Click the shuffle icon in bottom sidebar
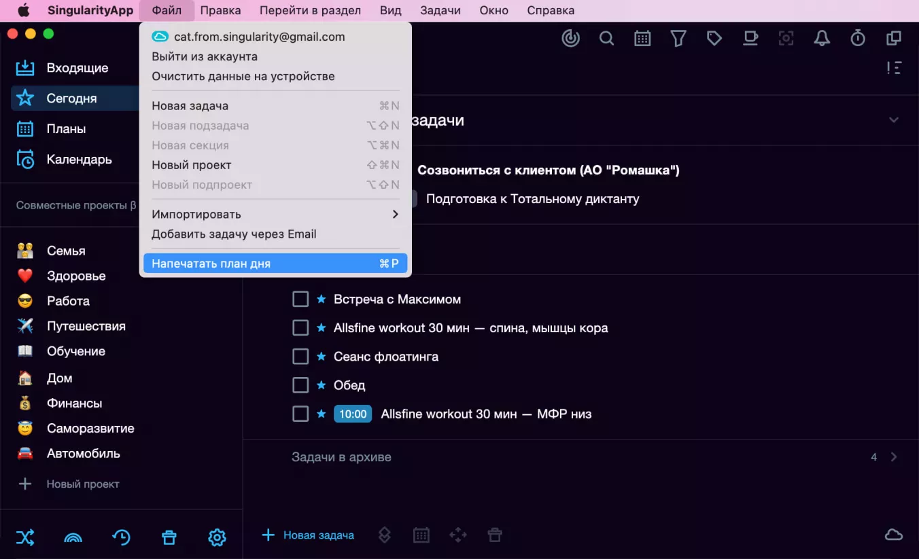The image size is (919, 559). point(24,537)
